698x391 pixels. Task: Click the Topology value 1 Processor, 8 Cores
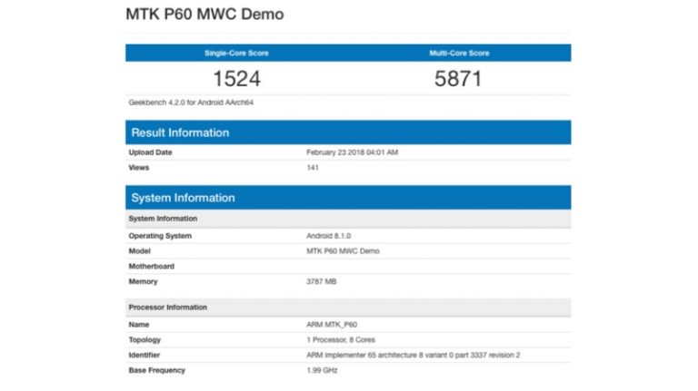tap(345, 340)
